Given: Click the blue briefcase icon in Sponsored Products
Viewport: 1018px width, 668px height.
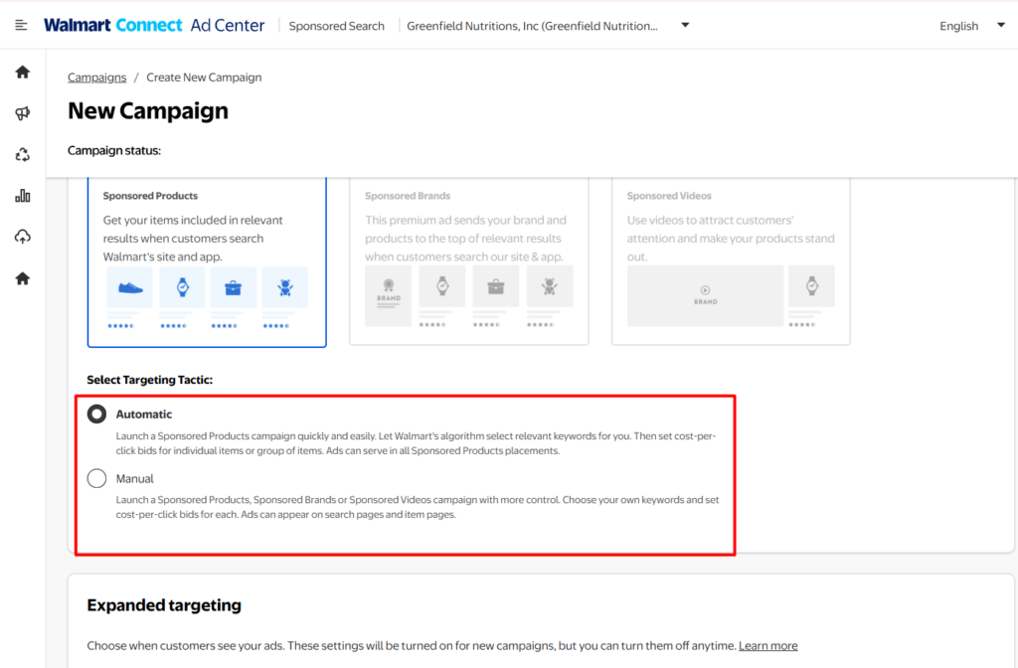Looking at the screenshot, I should tap(233, 287).
